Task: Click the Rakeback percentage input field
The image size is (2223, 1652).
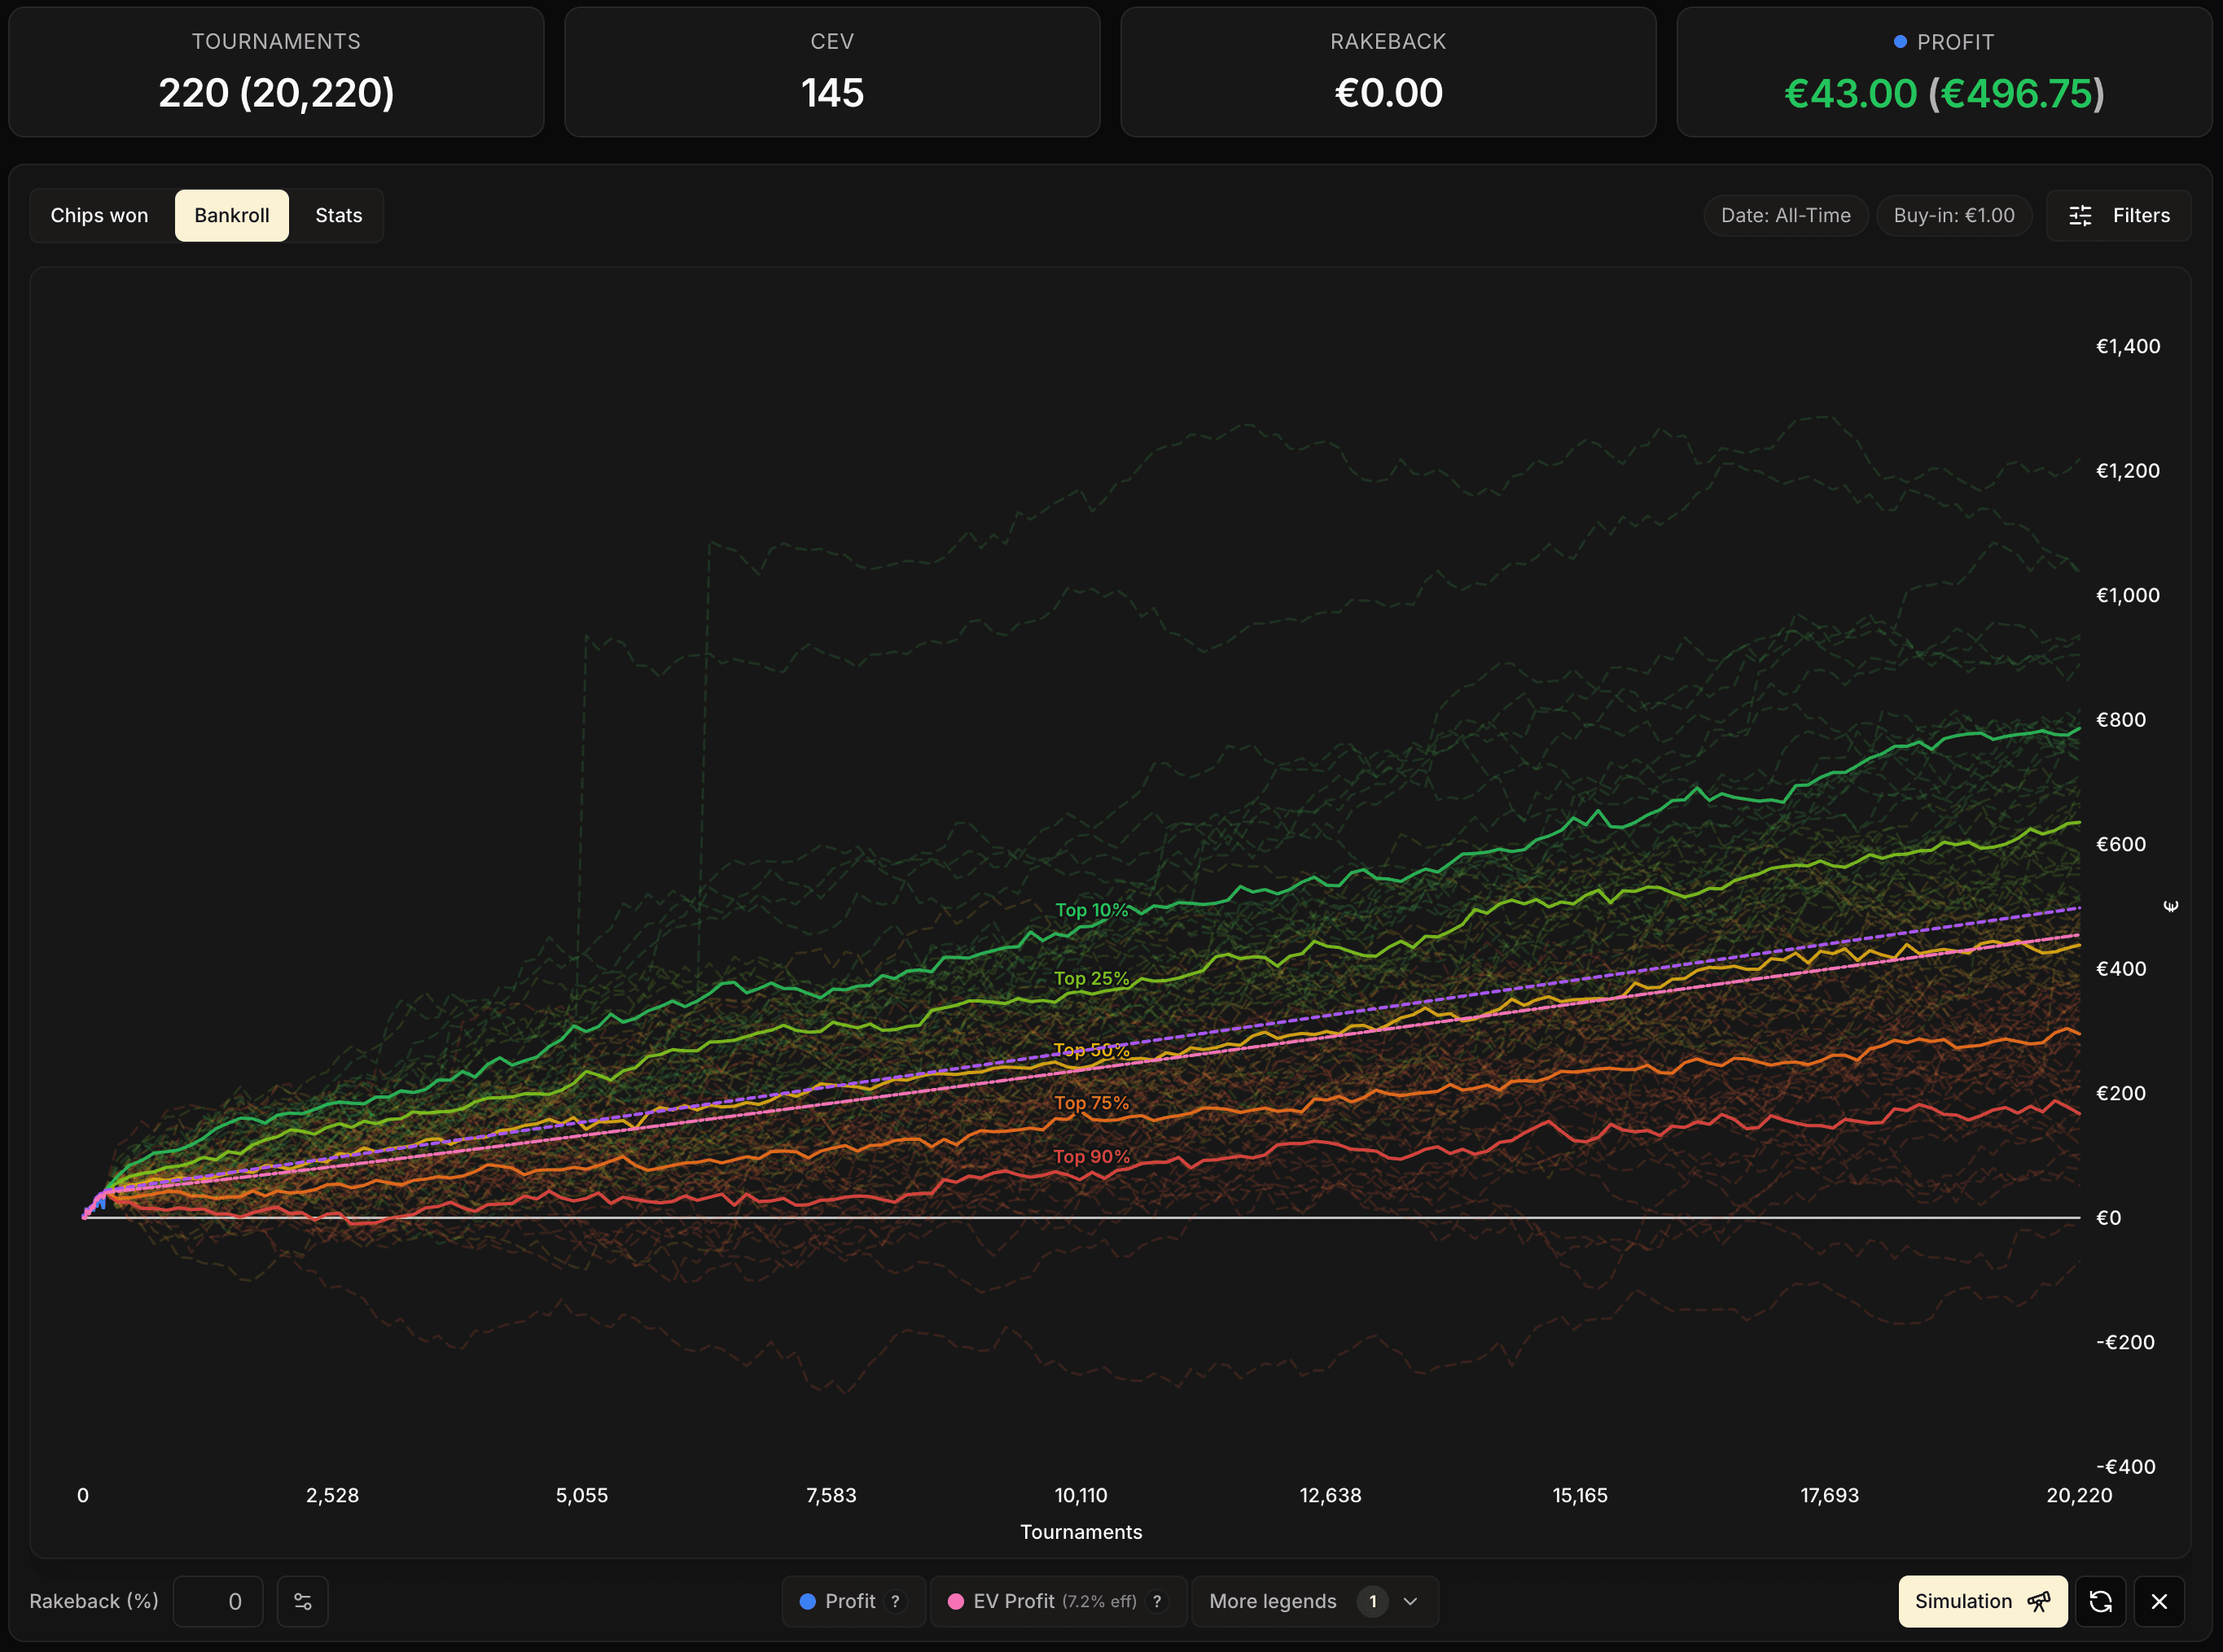Action: [218, 1601]
